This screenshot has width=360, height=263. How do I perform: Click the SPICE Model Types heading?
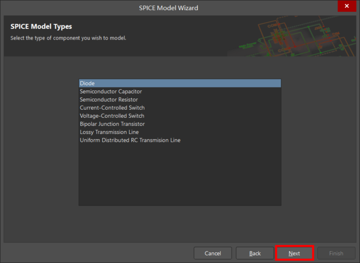41,26
